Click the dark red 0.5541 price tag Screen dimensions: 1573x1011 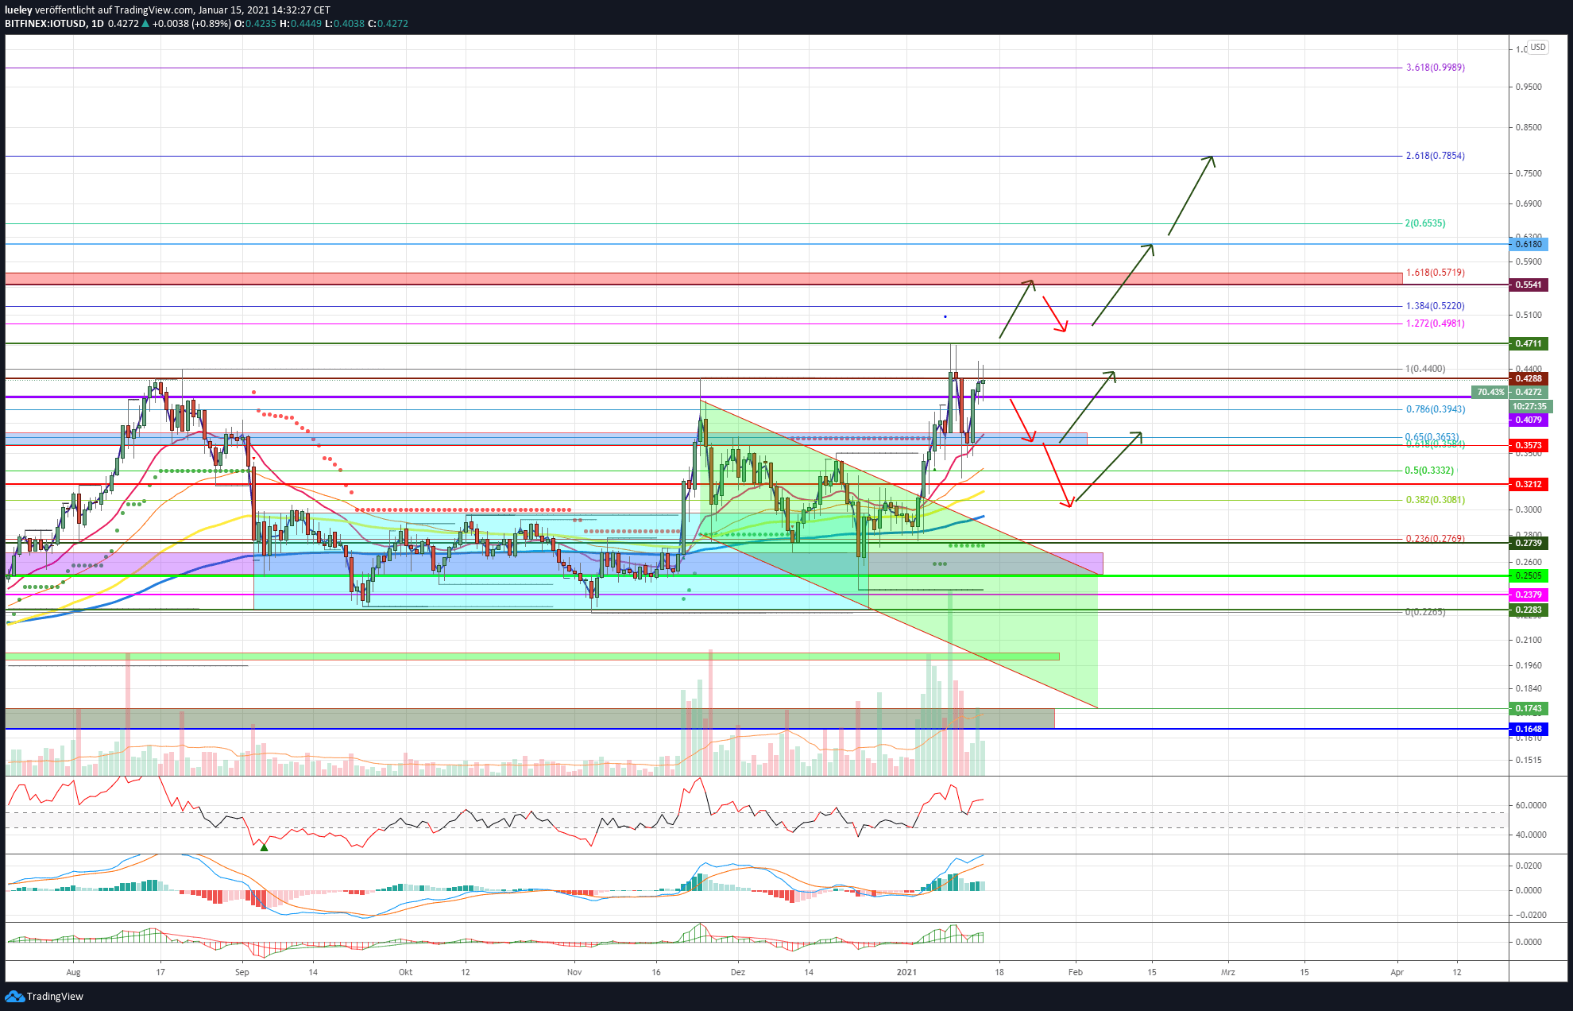1529,285
